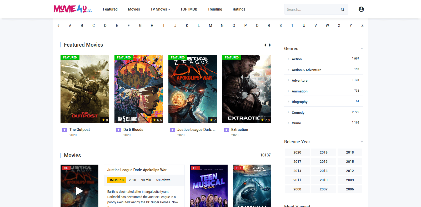
Task: Select the Biography genre
Action: point(299,102)
